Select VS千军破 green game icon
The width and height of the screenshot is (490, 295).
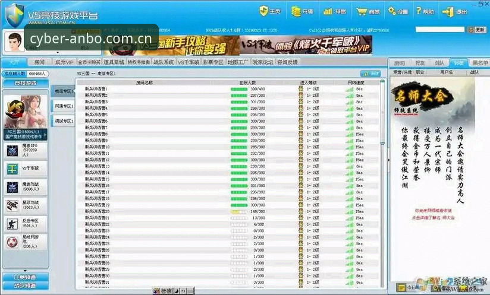pos(12,169)
